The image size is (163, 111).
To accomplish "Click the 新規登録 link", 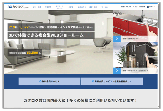I will coord(142,7).
